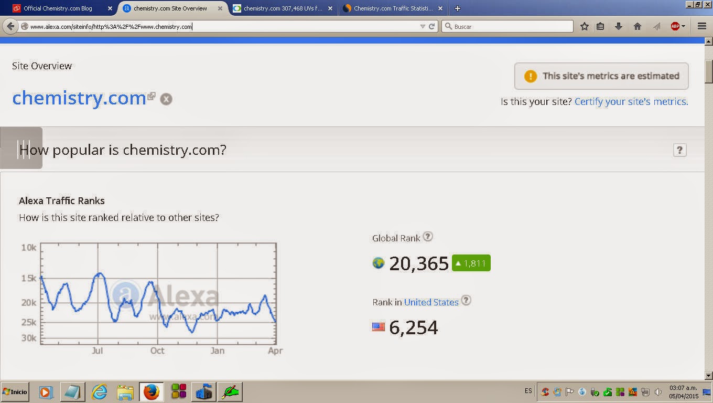Click This site's metrics are estimated button

[601, 76]
